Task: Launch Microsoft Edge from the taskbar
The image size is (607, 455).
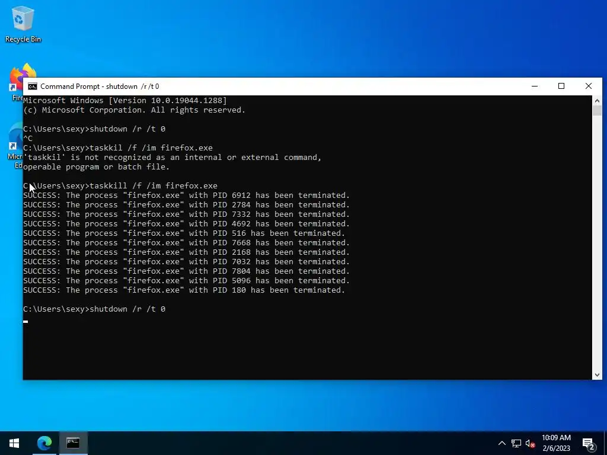Action: point(44,443)
